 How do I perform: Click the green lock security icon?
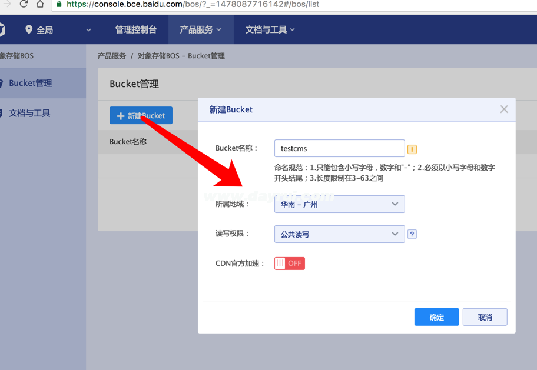59,4
